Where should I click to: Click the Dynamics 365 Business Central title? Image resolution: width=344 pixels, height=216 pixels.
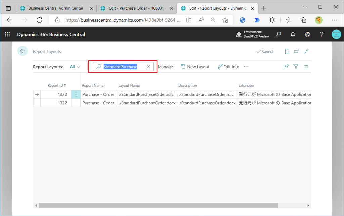pyautogui.click(x=51, y=35)
